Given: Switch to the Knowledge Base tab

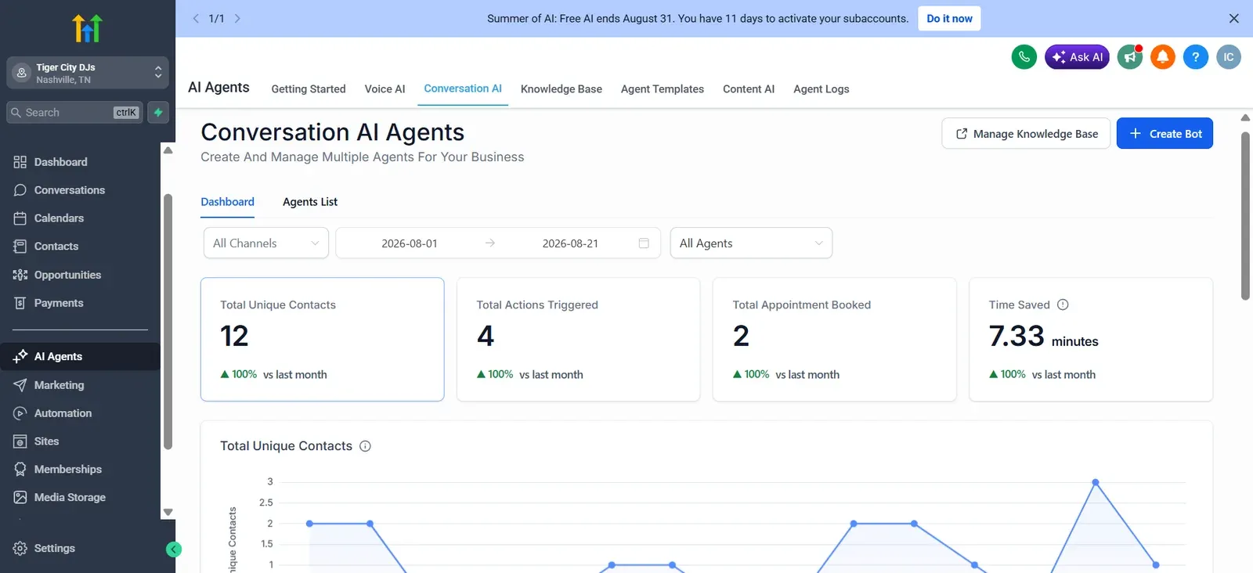Looking at the screenshot, I should click(x=562, y=89).
